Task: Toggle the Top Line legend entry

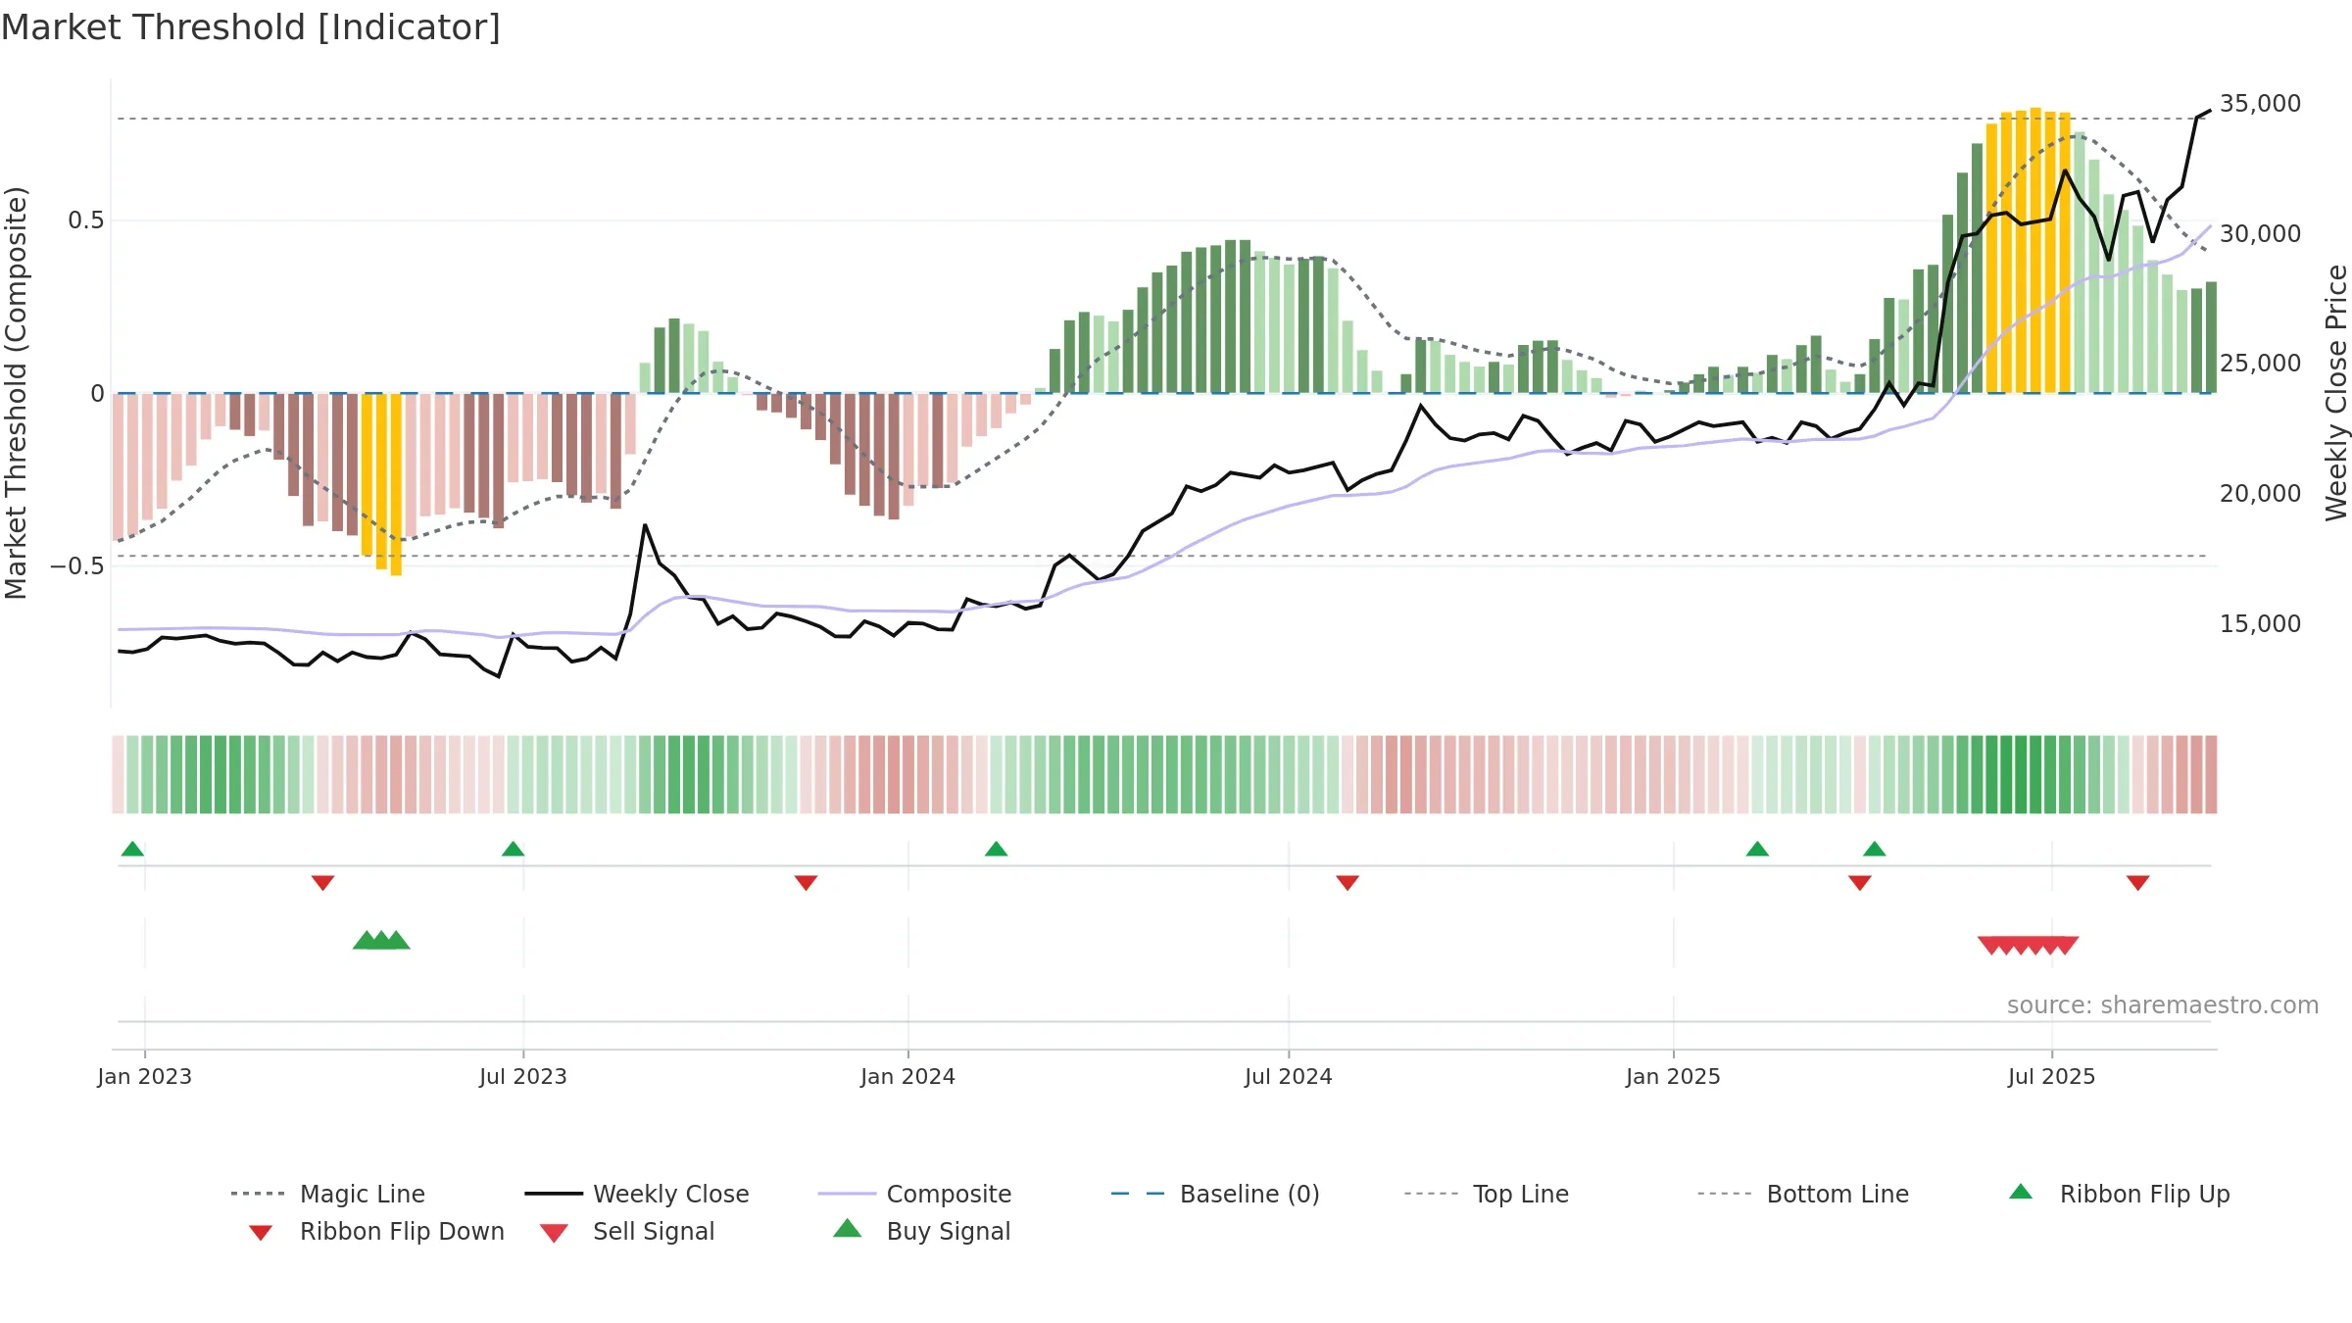Action: pyautogui.click(x=1486, y=1194)
